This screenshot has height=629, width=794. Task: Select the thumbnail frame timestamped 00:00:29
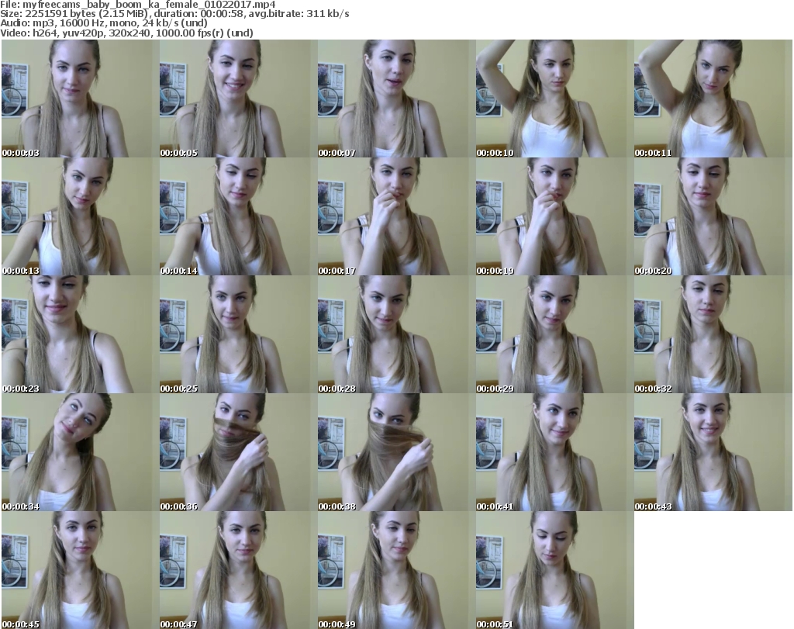tap(554, 334)
